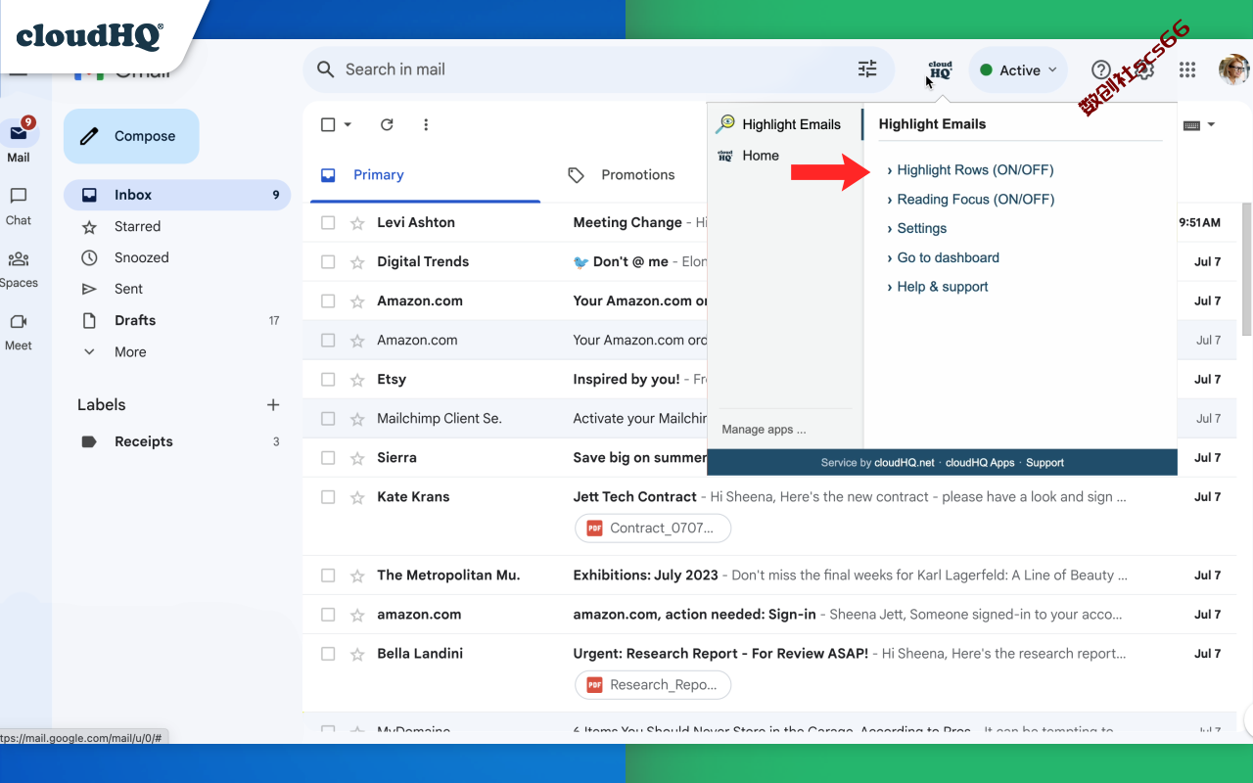
Task: Star the Sierra email
Action: click(357, 457)
